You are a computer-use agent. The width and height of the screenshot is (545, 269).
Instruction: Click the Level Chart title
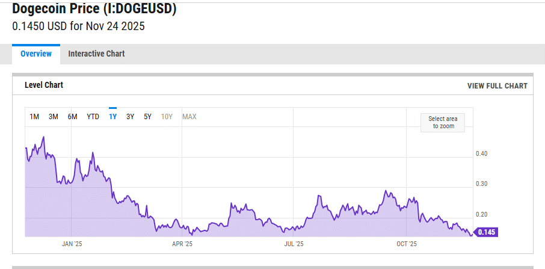44,85
